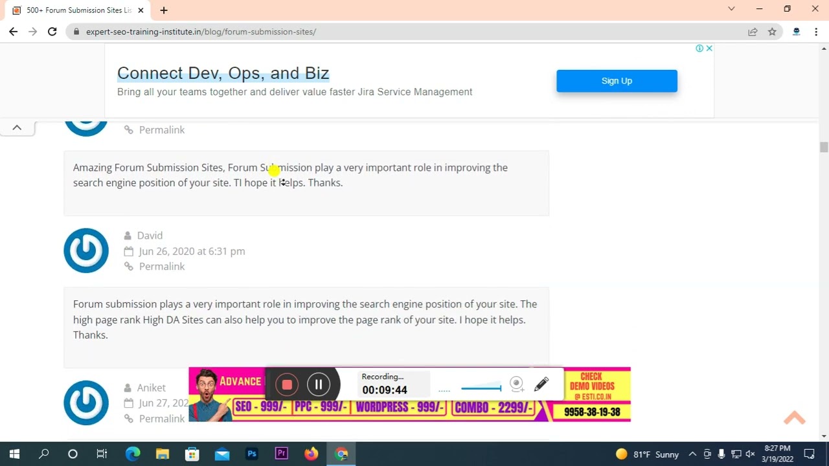The height and width of the screenshot is (466, 829).
Task: Share this page from the address bar
Action: 753,32
